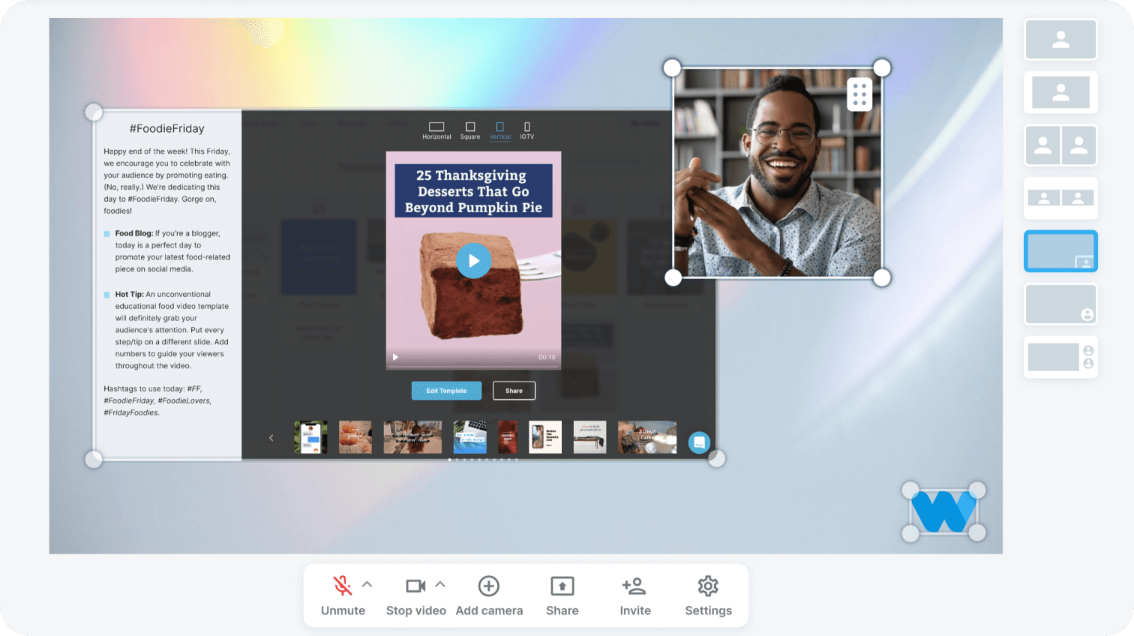Go to previous templates with left chevron

pyautogui.click(x=271, y=438)
